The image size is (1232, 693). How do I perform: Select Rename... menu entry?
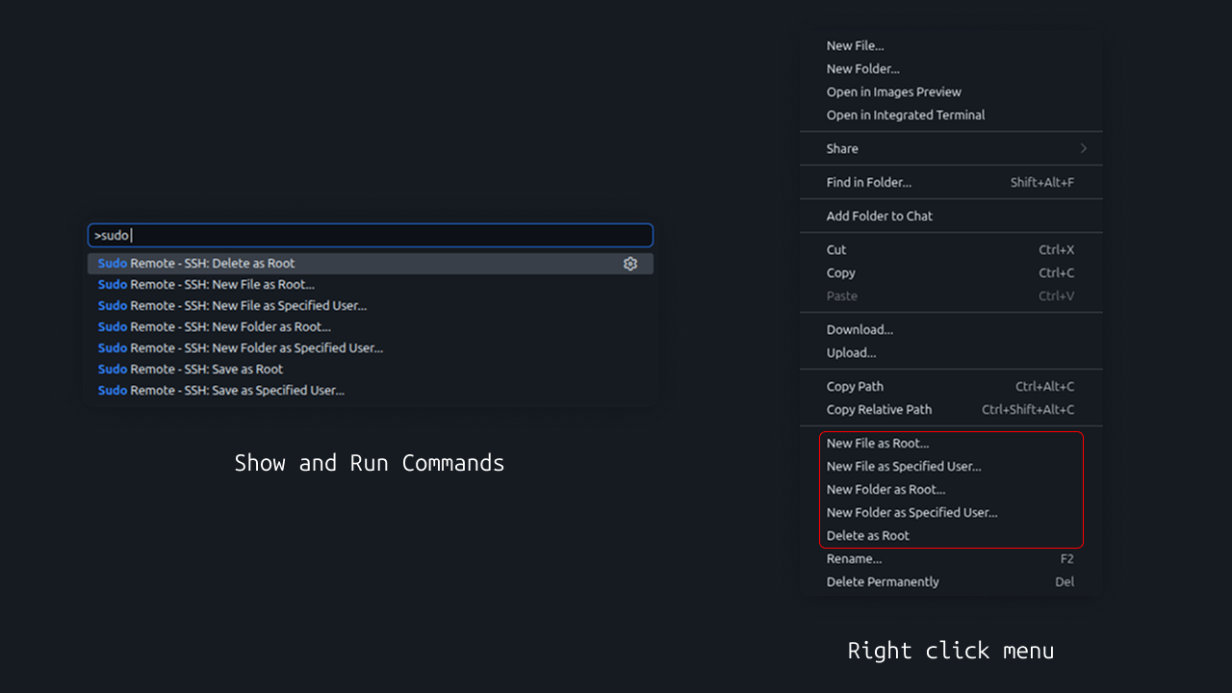(951, 559)
